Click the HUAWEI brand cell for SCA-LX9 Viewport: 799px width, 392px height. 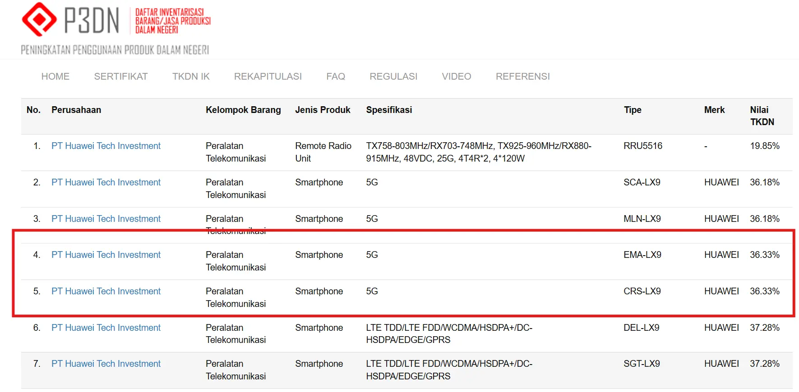721,182
